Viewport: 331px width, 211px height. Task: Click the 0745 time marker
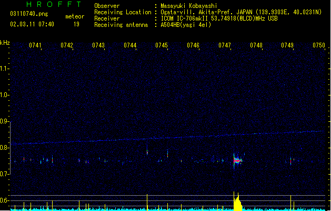click(162, 45)
